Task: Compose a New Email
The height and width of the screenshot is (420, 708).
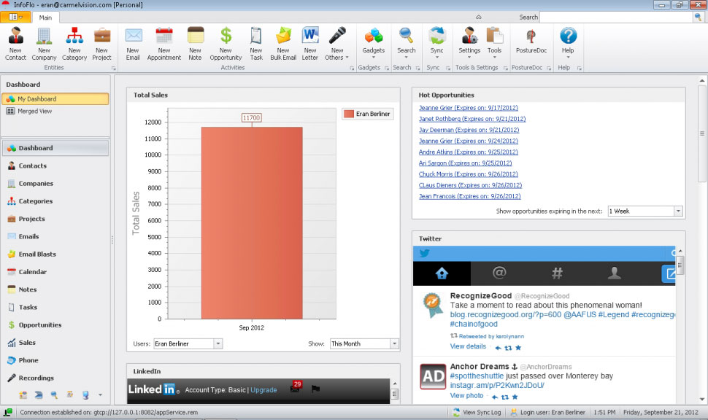Action: pos(133,43)
